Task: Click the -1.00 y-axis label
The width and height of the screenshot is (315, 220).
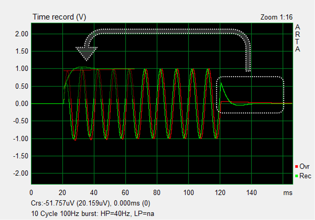Action: coord(21,139)
